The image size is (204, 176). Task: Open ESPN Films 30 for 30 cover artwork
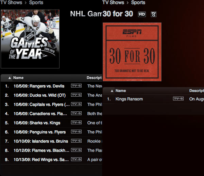(x=132, y=52)
